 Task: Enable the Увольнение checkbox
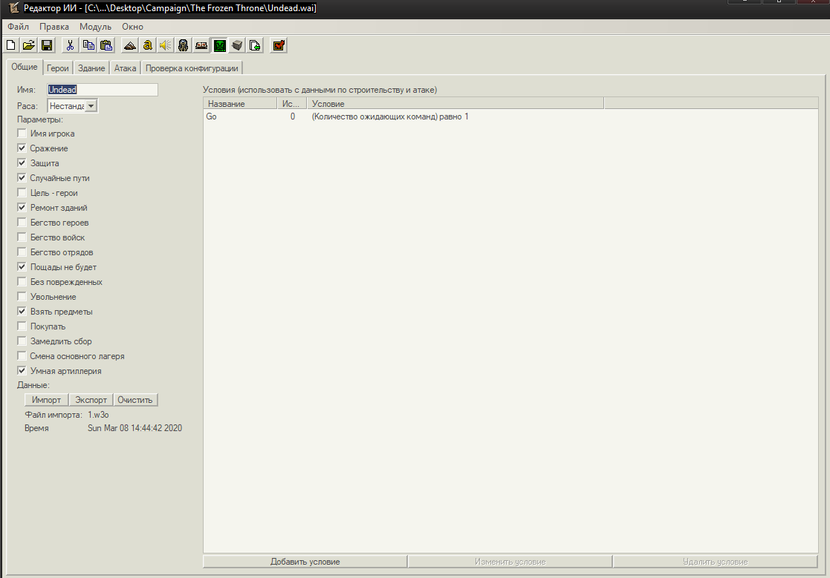tap(22, 296)
